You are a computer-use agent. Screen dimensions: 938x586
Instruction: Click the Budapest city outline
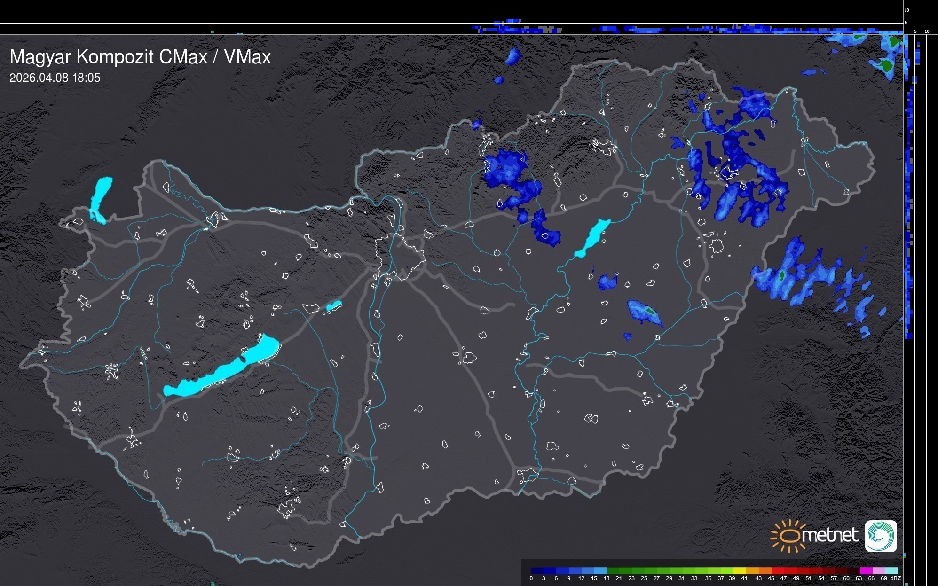click(x=400, y=256)
